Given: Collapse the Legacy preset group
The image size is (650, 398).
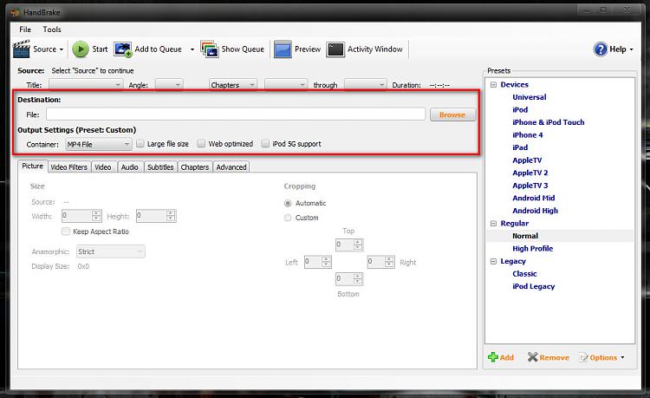Looking at the screenshot, I should 493,261.
